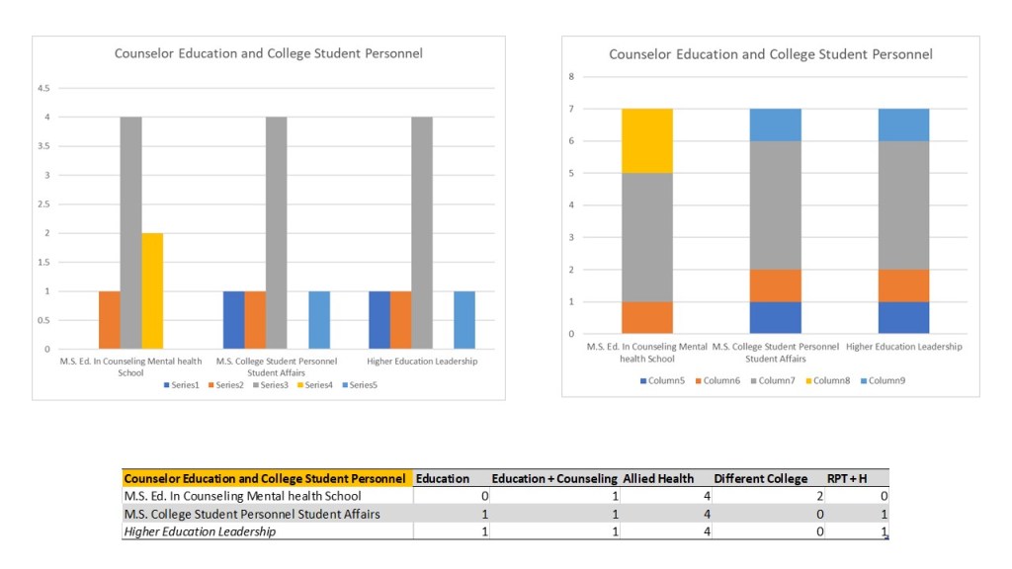Select the Allied Health table header
The image size is (1012, 569).
click(x=659, y=478)
